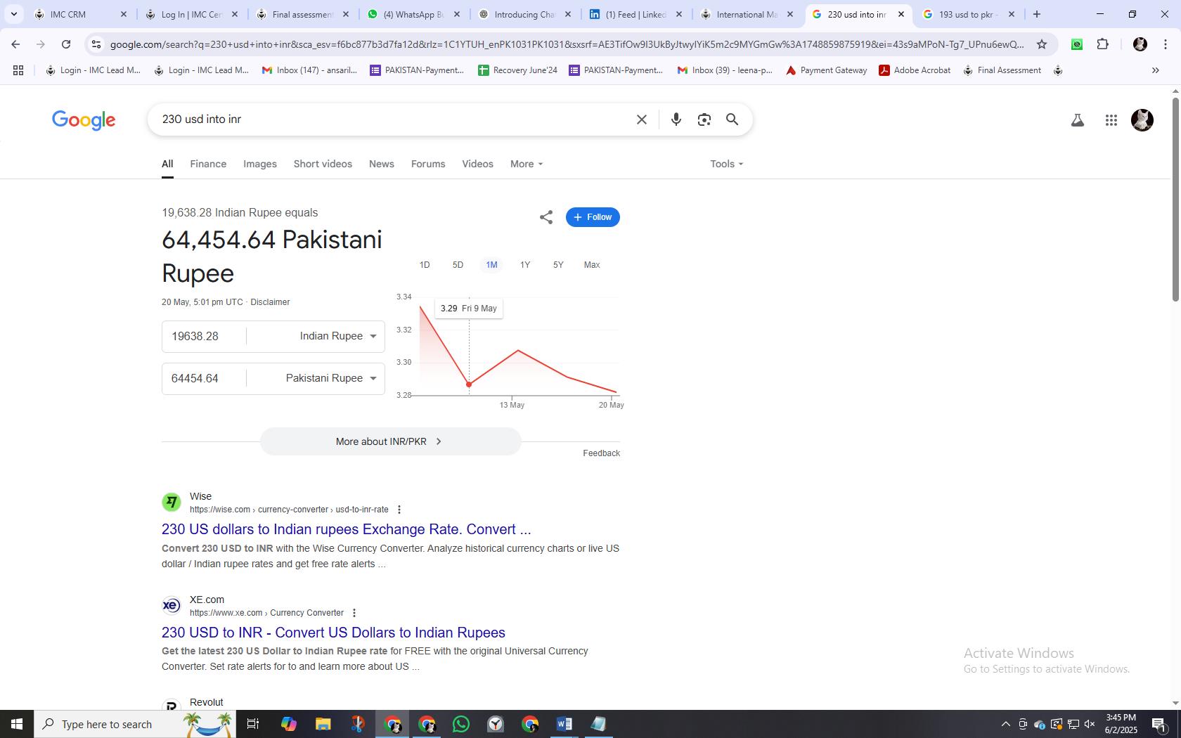The height and width of the screenshot is (738, 1181).
Task: Switch to the Finance tab
Action: [x=208, y=164]
